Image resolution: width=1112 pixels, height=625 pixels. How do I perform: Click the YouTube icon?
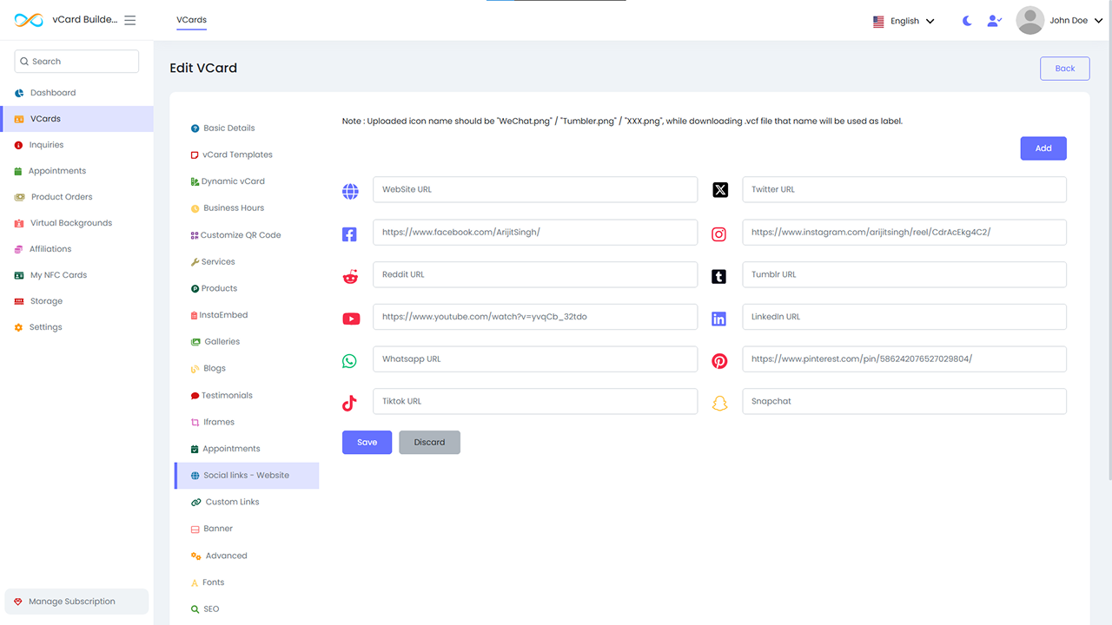click(x=350, y=319)
